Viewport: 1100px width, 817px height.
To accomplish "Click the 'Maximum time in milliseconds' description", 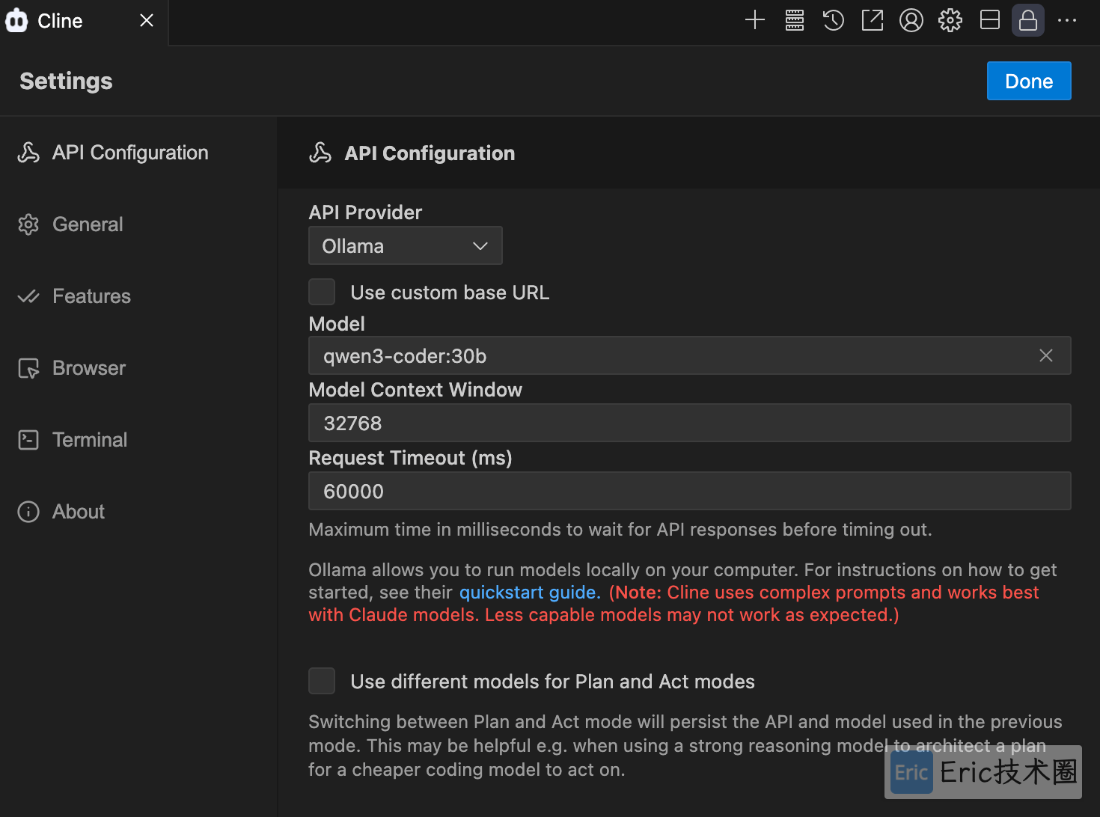I will tap(620, 530).
